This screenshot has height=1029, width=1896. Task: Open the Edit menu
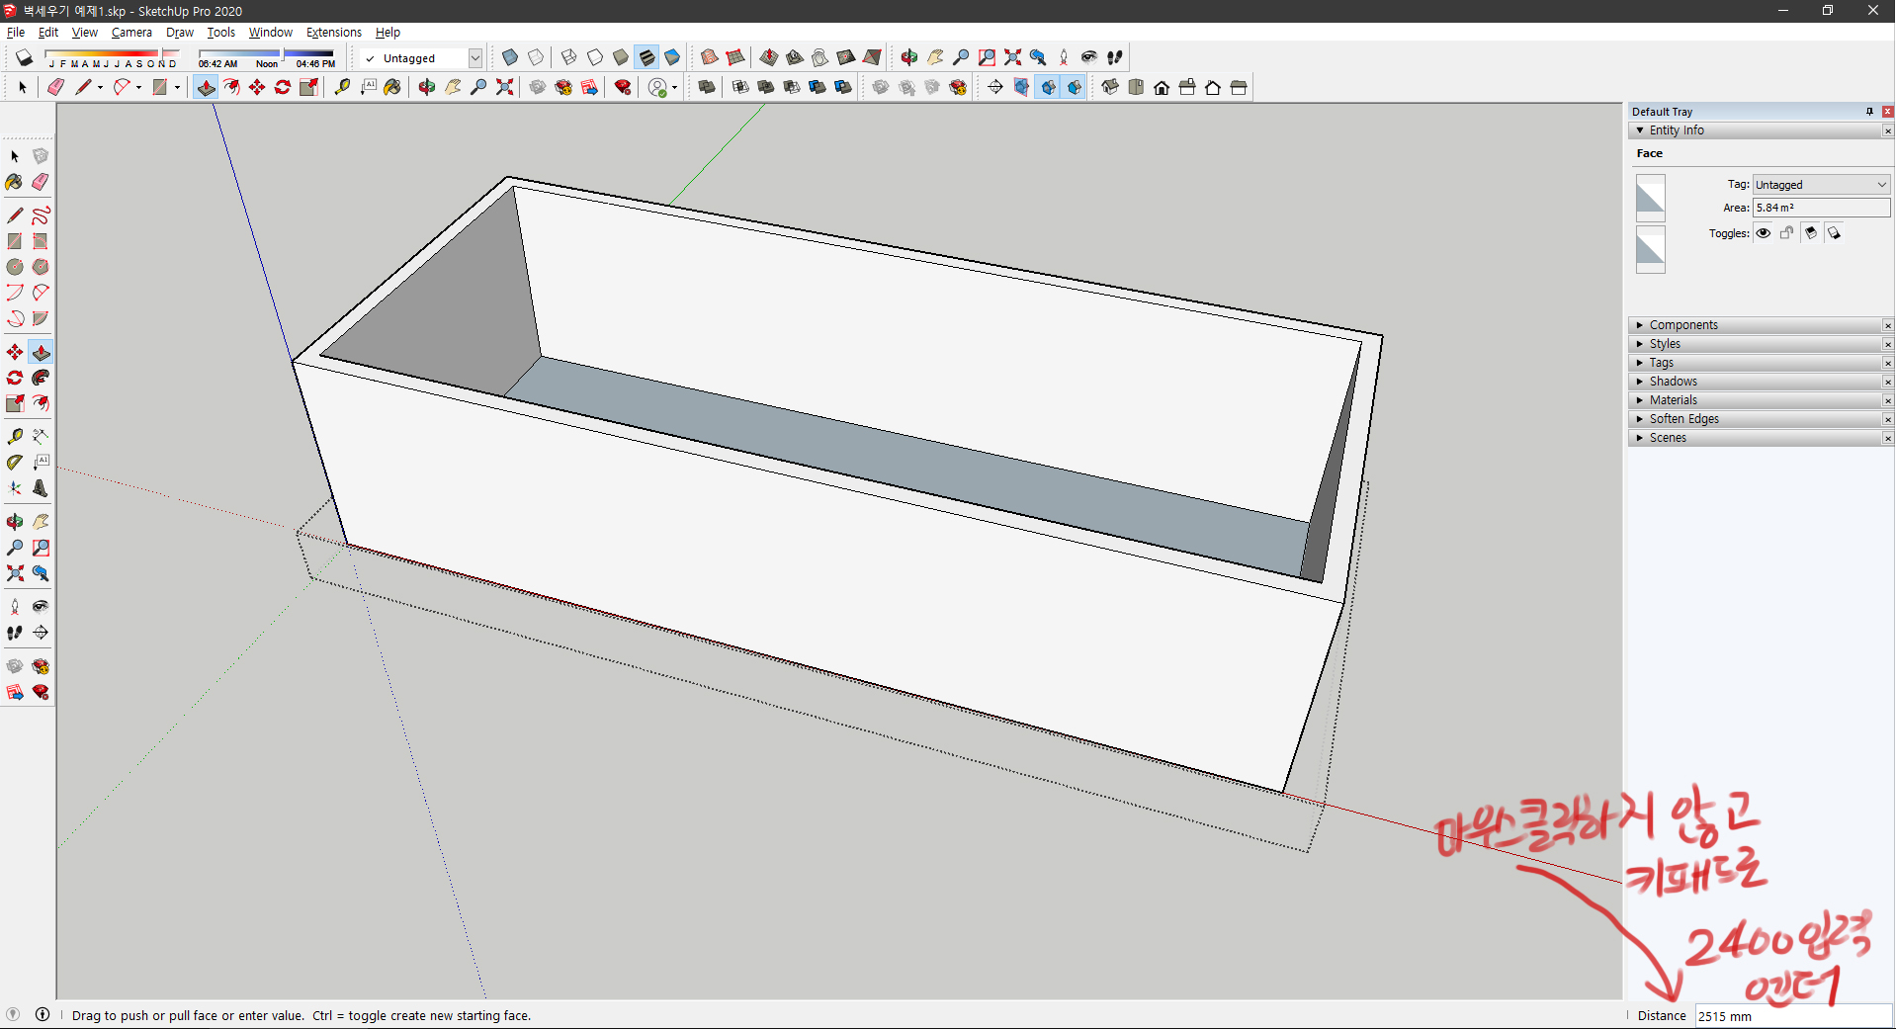48,33
